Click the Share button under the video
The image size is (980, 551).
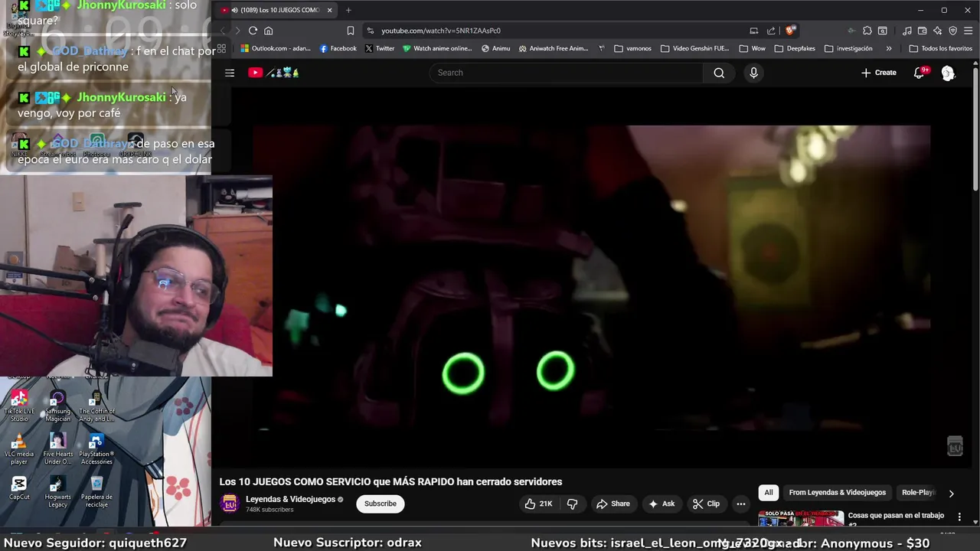[613, 504]
